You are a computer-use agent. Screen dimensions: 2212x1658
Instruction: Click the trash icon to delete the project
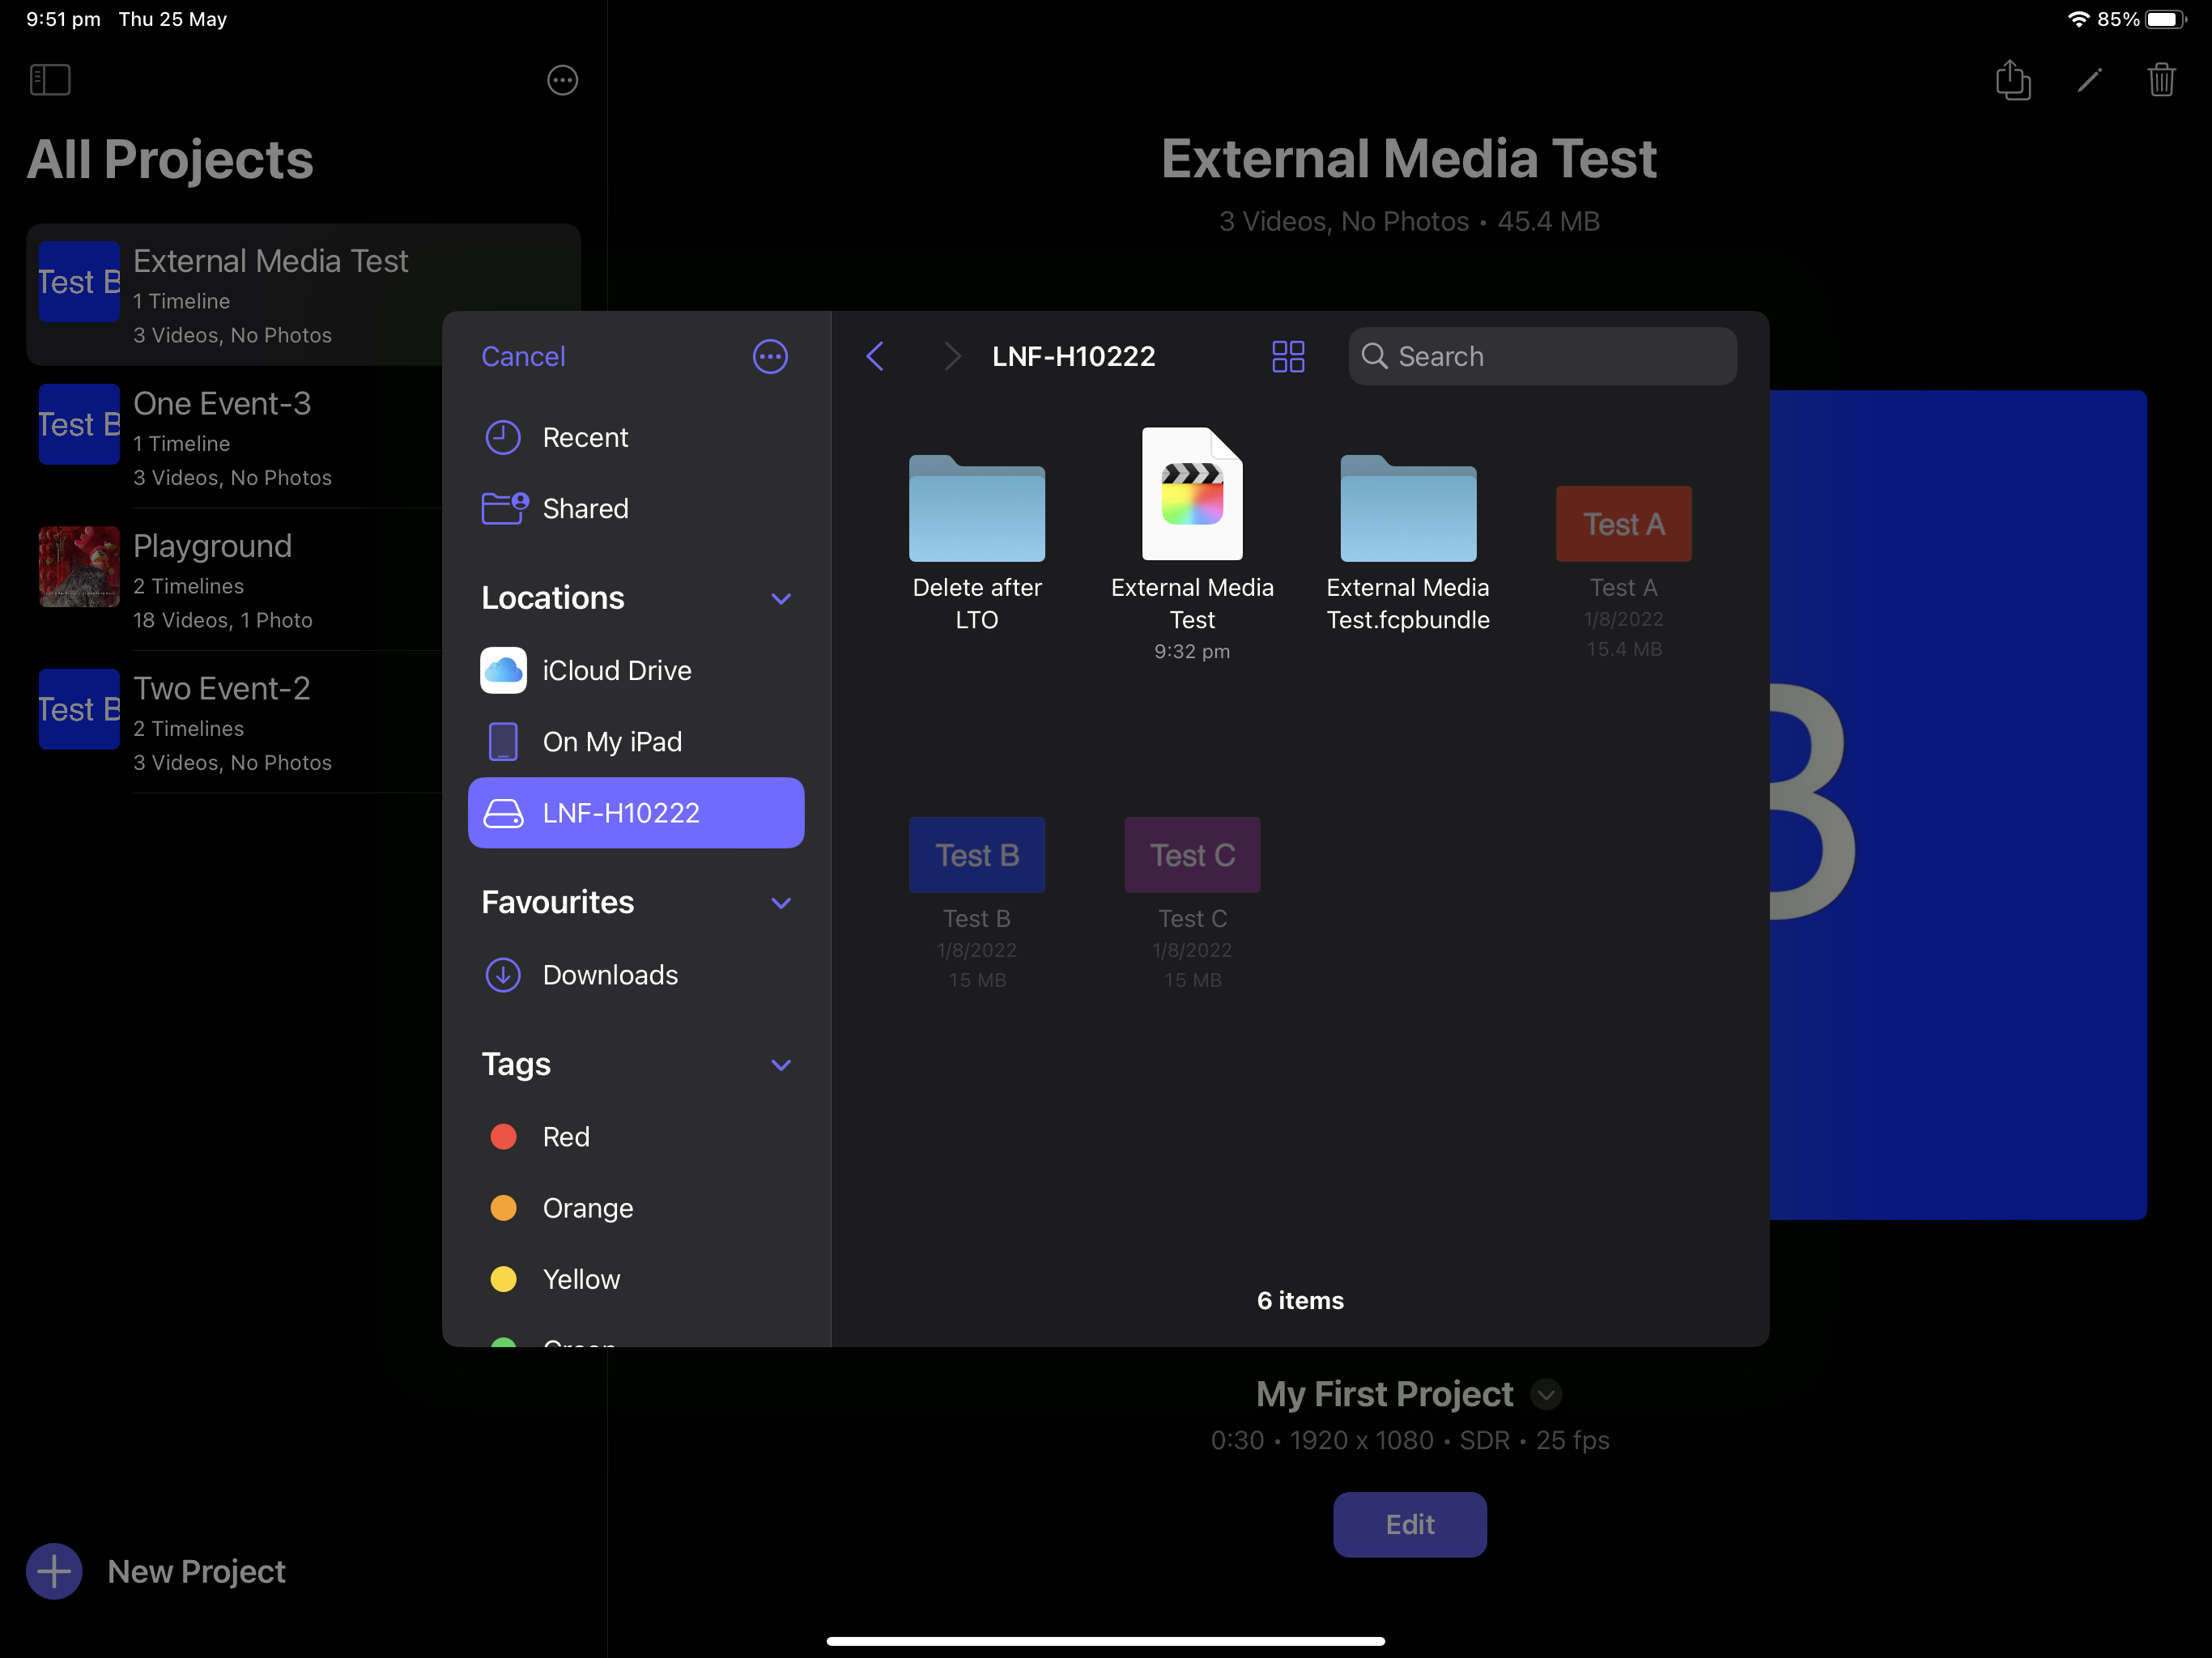coord(2161,80)
